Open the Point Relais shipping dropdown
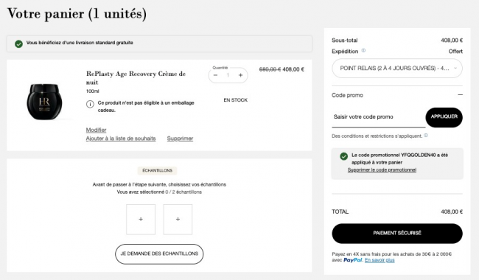Screen dimensions: 479x280 coord(397,69)
